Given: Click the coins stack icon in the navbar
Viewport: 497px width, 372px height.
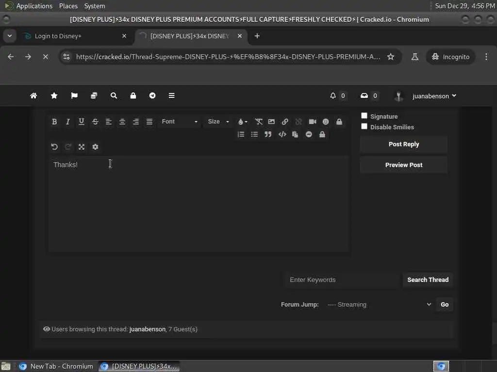Looking at the screenshot, I should click(x=94, y=95).
